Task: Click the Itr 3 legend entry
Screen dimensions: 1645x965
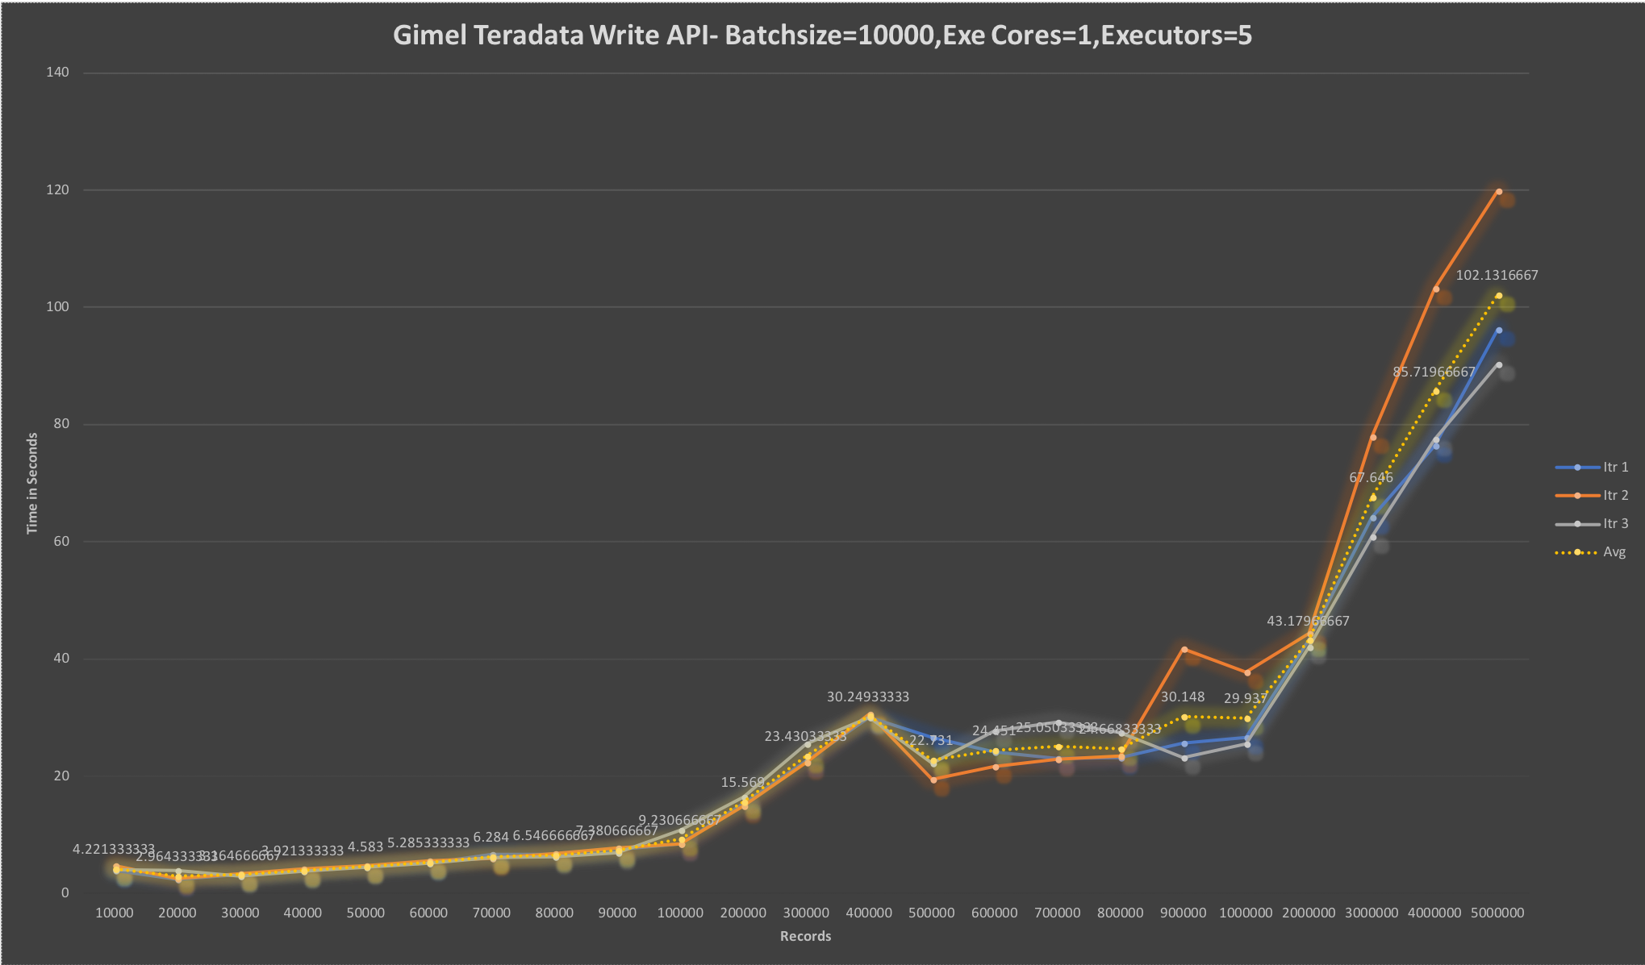Action: (1592, 523)
